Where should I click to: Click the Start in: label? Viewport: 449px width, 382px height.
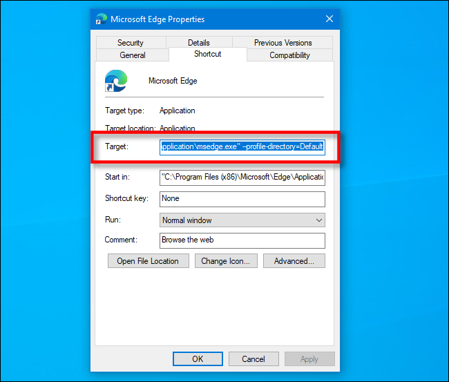tap(117, 177)
